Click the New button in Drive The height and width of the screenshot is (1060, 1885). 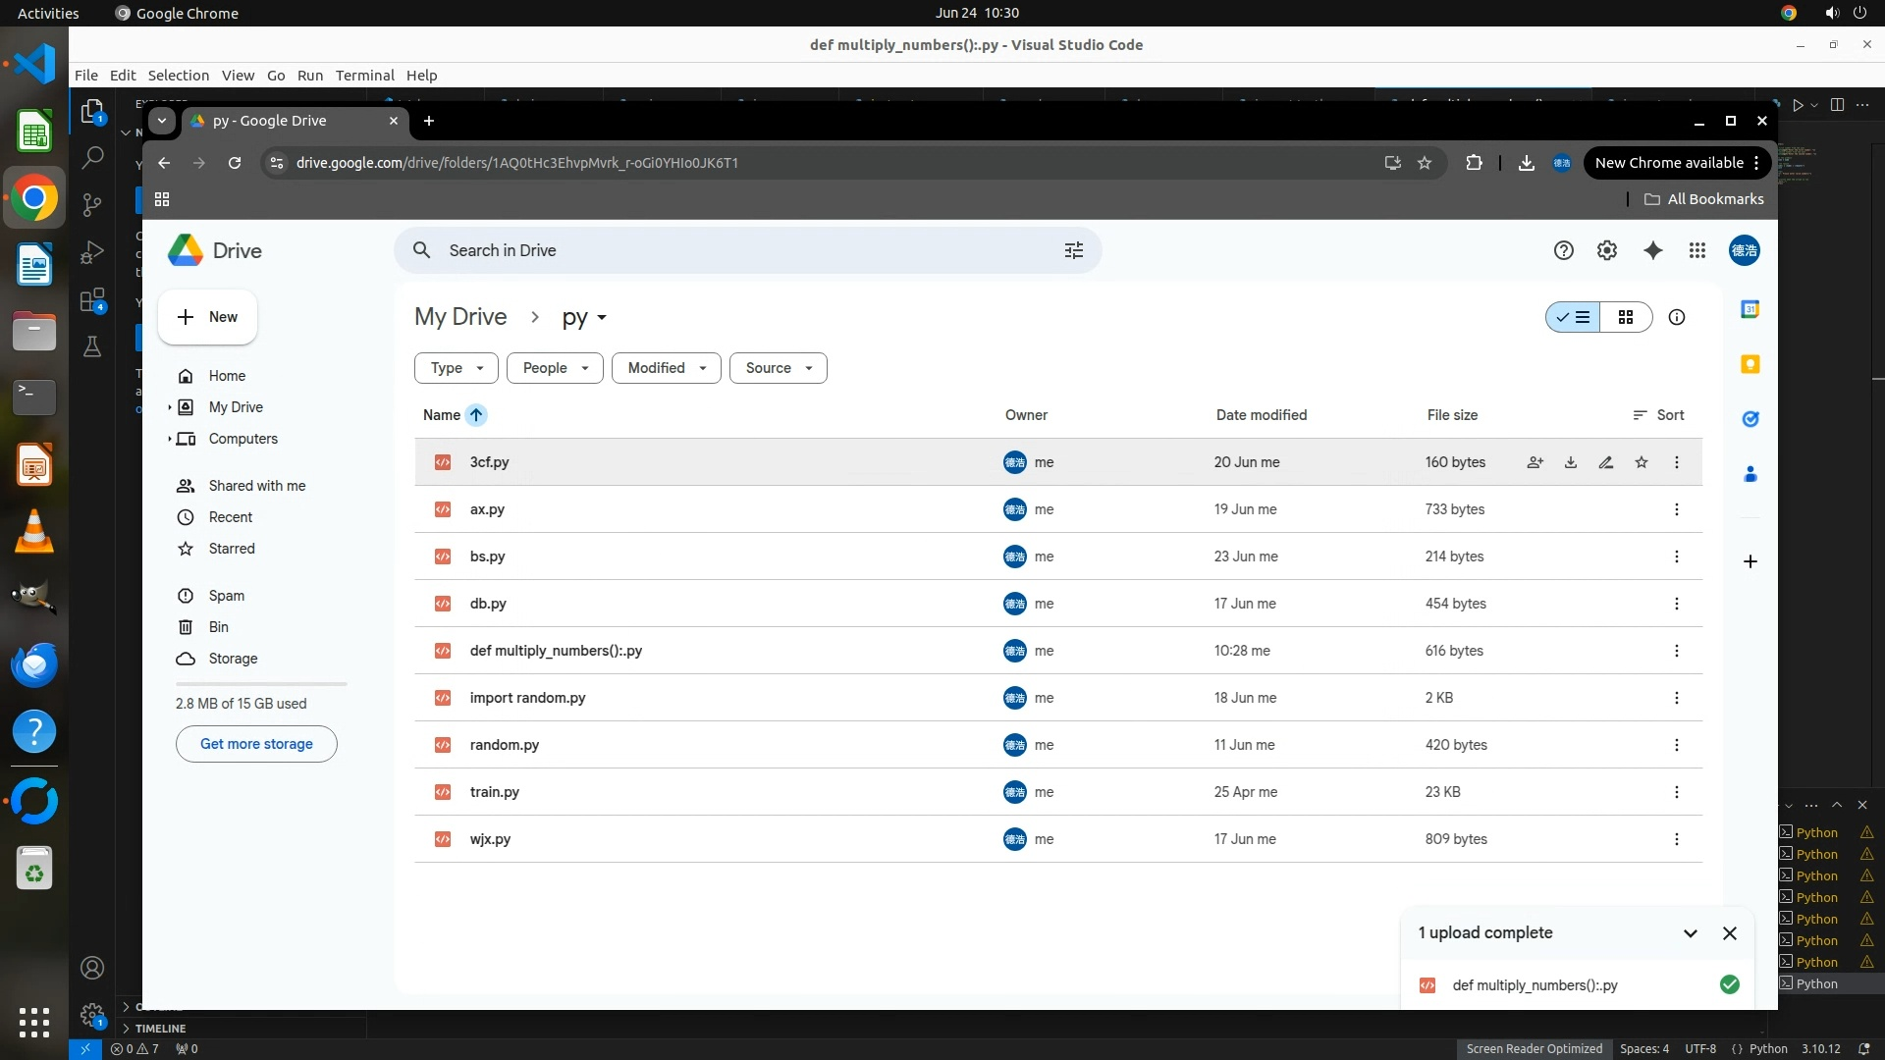click(207, 317)
